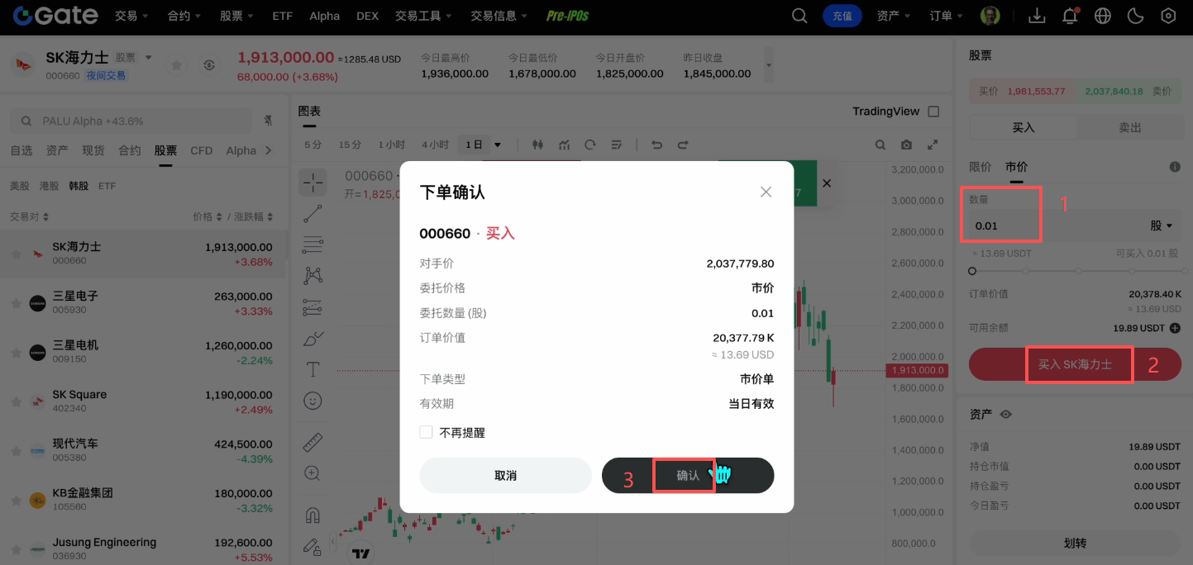Image resolution: width=1193 pixels, height=565 pixels.
Task: Select the crosshair cursor tool
Action: click(x=313, y=181)
